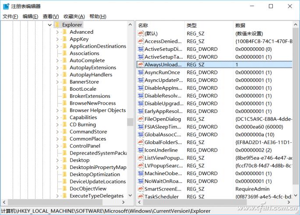Viewport: 300px width, 215px height.
Task: Click the DWORD icon of GlobalAssocC value
Action: 141,134
